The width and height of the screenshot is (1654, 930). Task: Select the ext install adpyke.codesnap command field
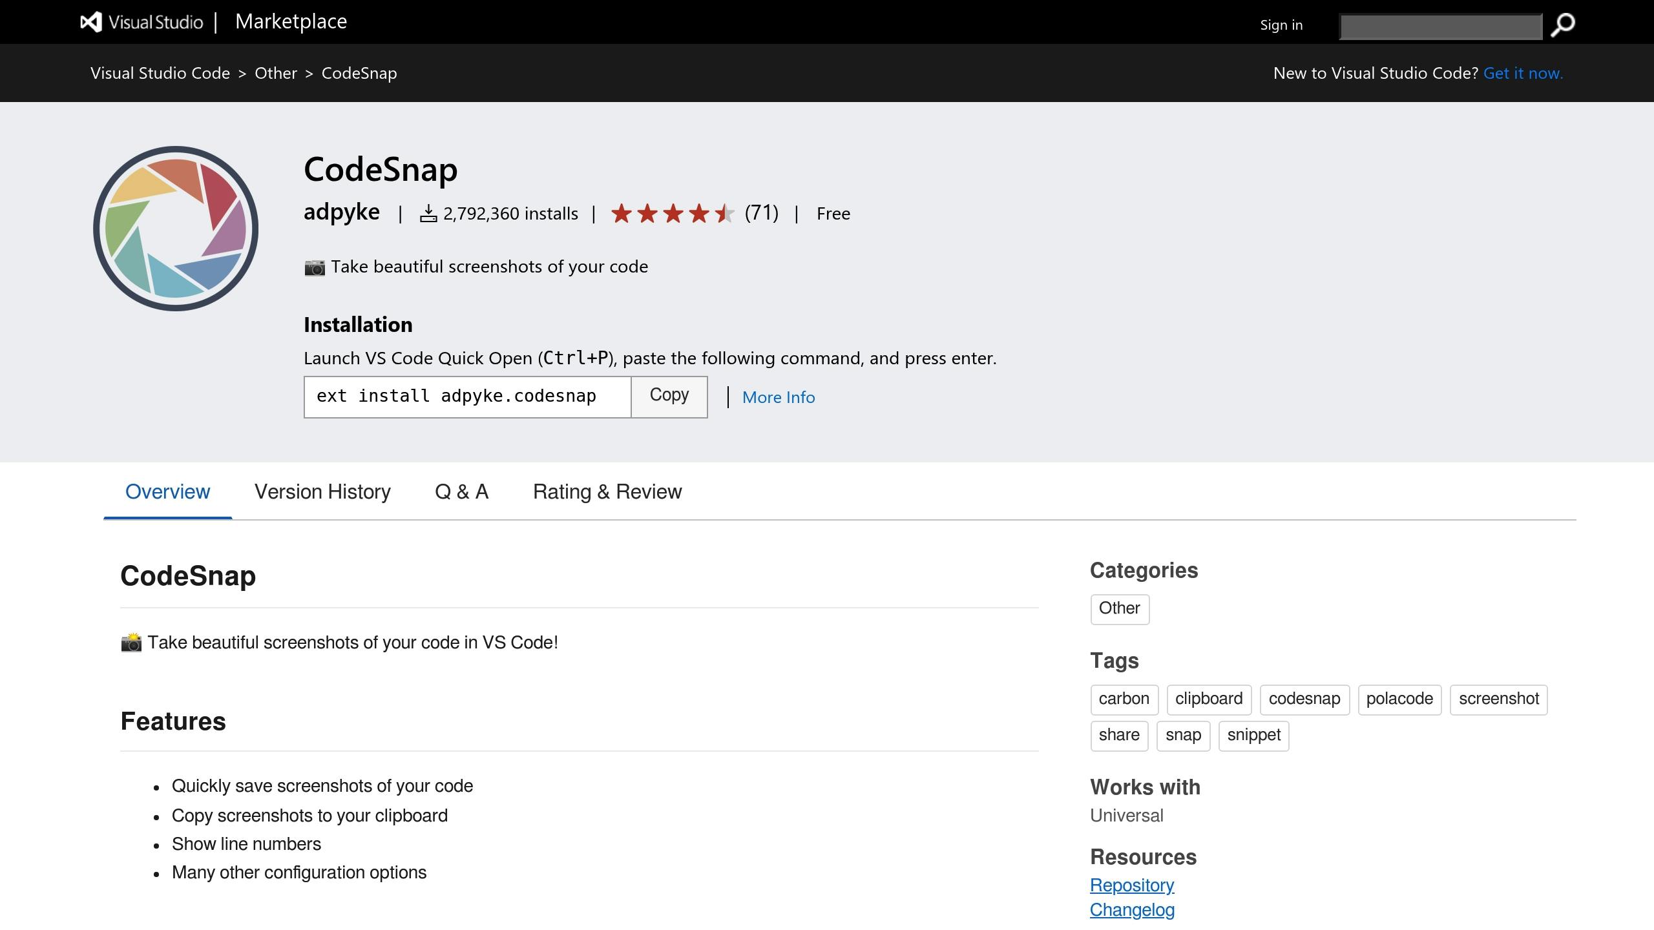point(468,397)
